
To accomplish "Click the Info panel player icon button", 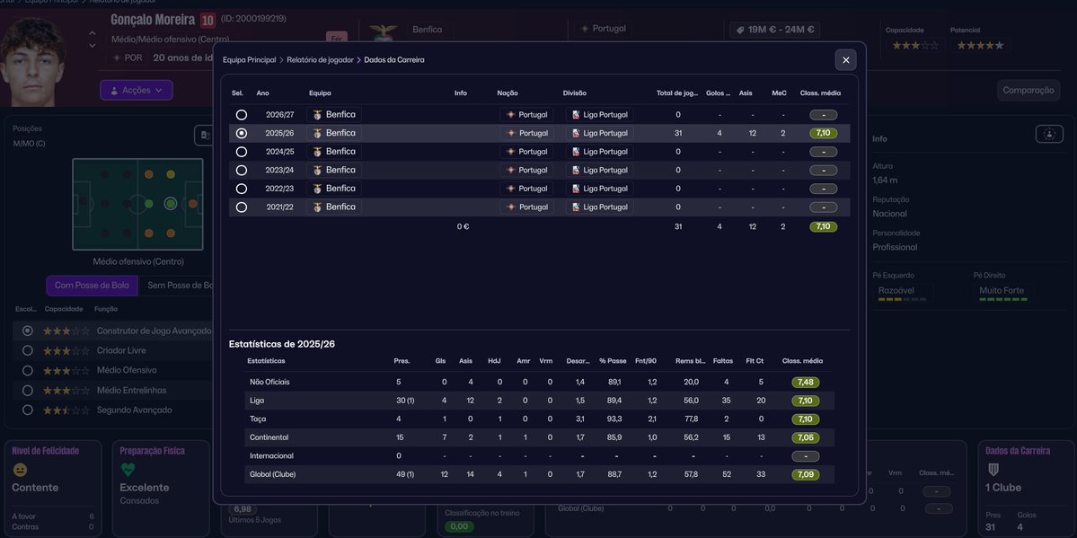I will point(1049,134).
